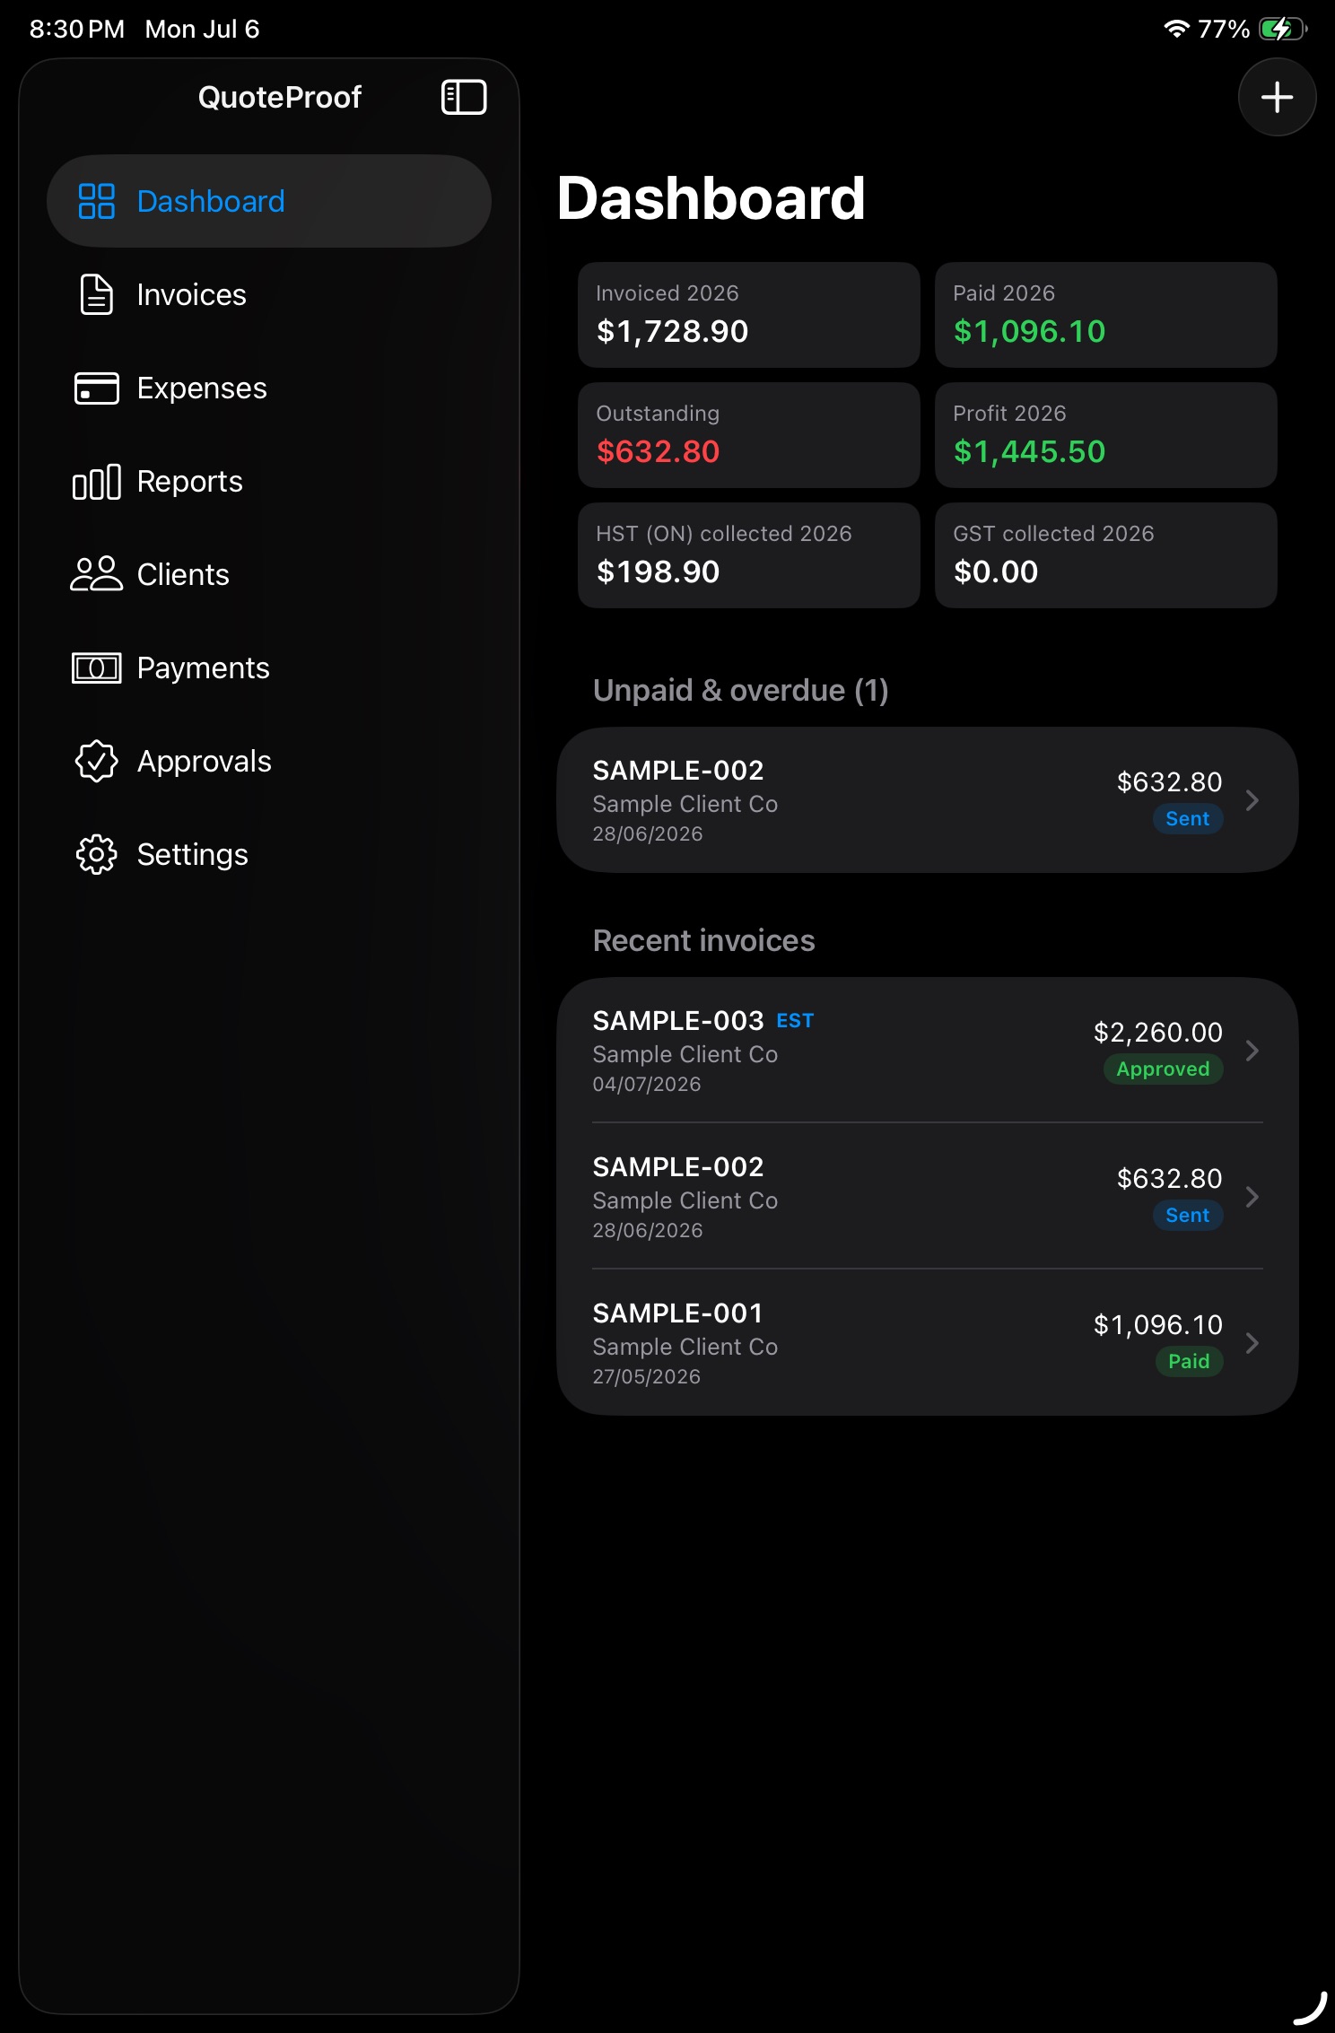This screenshot has height=2033, width=1335.
Task: Go to Invoices section
Action: pyautogui.click(x=269, y=294)
